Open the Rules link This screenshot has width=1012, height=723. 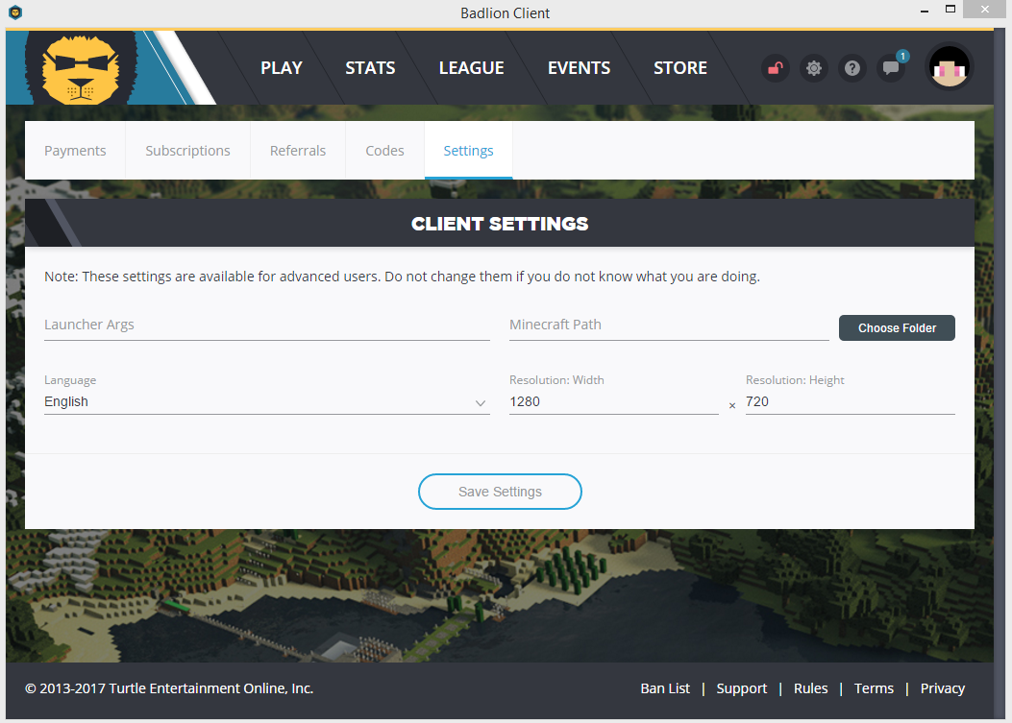(x=810, y=688)
